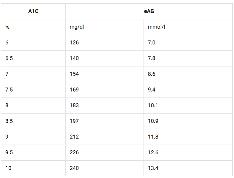Select the 212 mg/dl cell
Viewport: 234px width, 178px height.
(74, 137)
